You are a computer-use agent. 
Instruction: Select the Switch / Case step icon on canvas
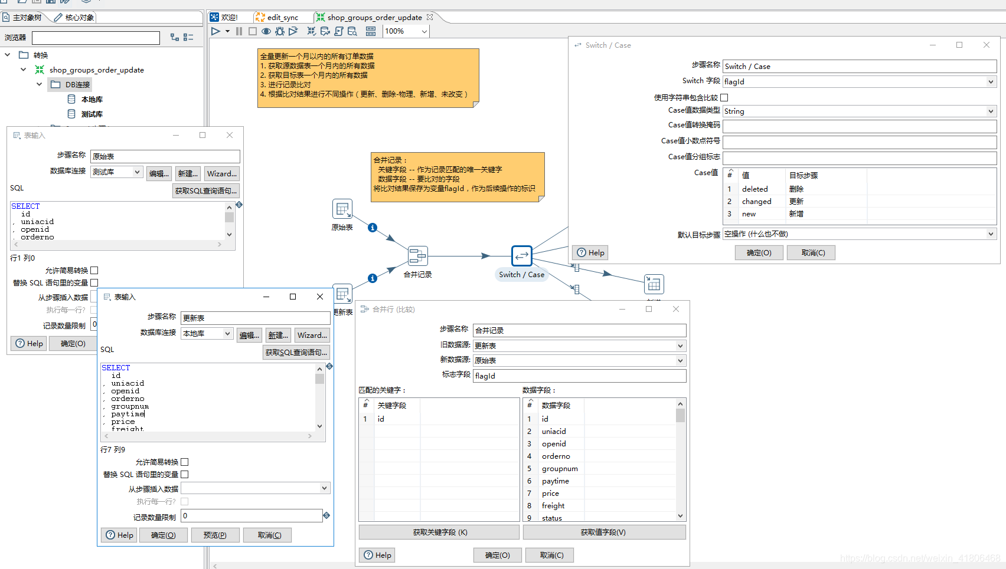click(522, 256)
